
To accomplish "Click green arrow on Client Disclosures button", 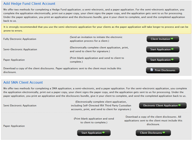I will tap(164, 133).
